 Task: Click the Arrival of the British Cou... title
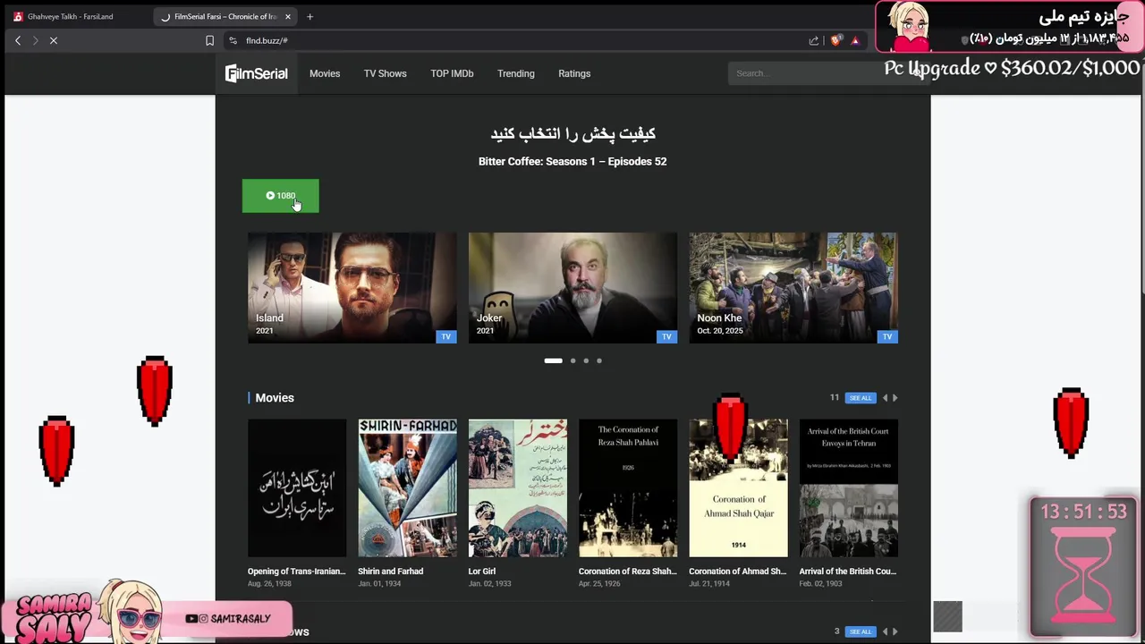coord(848,572)
